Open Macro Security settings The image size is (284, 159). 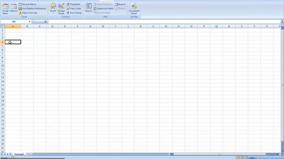[x=28, y=13]
